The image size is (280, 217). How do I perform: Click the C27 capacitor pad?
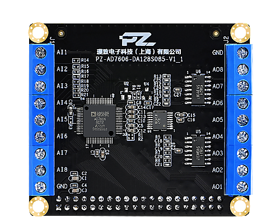point(177,90)
